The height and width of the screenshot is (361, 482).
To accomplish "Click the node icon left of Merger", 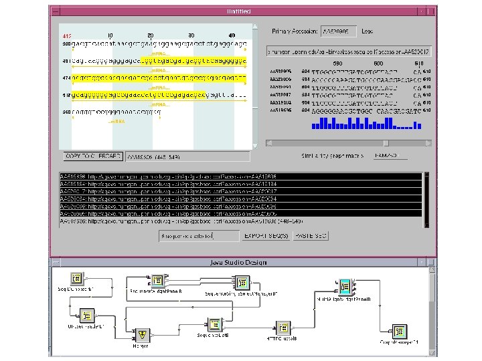I will [86, 316].
